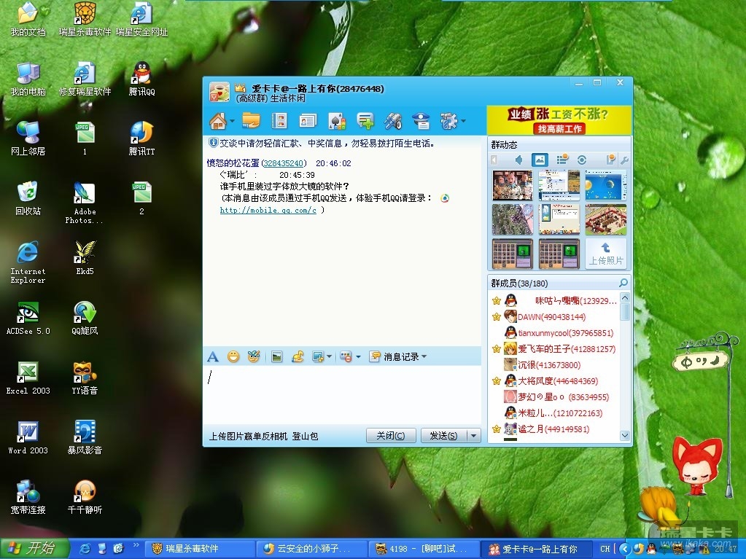Click sender QQ number 328435240 link
The image size is (746, 559).
[284, 163]
